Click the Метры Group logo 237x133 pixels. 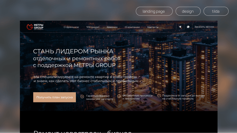(x=35, y=27)
